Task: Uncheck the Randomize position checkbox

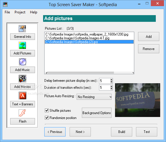Action: pyautogui.click(x=47, y=118)
